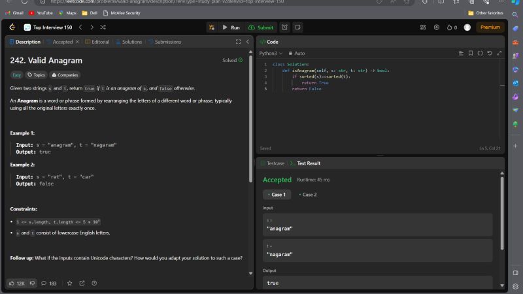
Task: Open browser sidebar settings gear
Action: [515, 286]
